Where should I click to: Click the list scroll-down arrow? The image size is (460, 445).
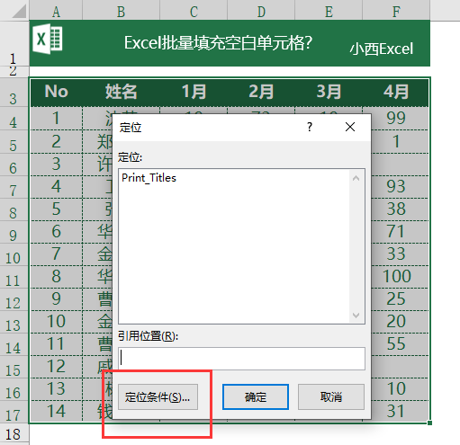[x=356, y=316]
